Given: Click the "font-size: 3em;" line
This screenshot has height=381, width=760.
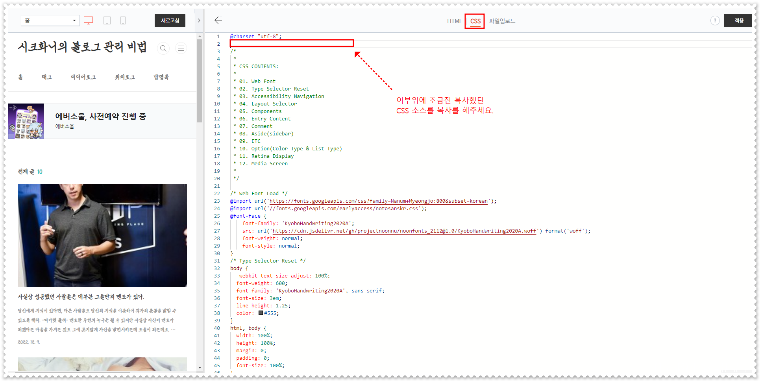Looking at the screenshot, I should click(259, 298).
